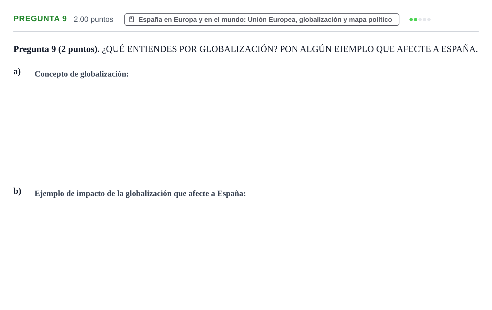Click the 'a)' item label
The height and width of the screenshot is (310, 492).
tap(17, 71)
